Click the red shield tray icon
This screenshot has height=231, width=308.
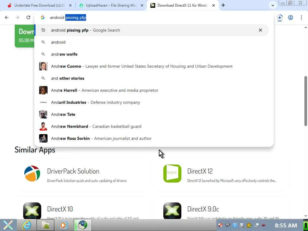pyautogui.click(x=220, y=225)
